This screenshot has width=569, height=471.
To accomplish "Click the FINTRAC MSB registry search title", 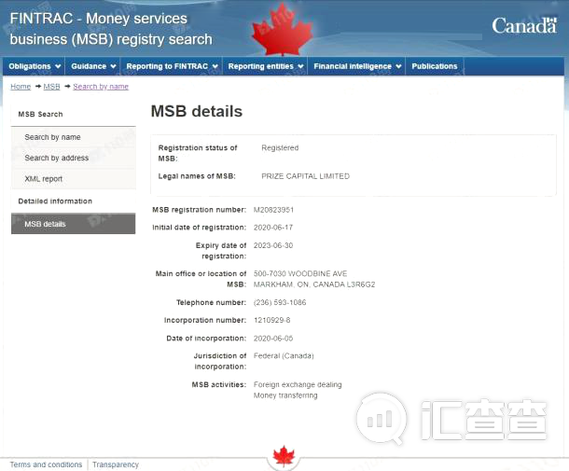I will [x=111, y=29].
